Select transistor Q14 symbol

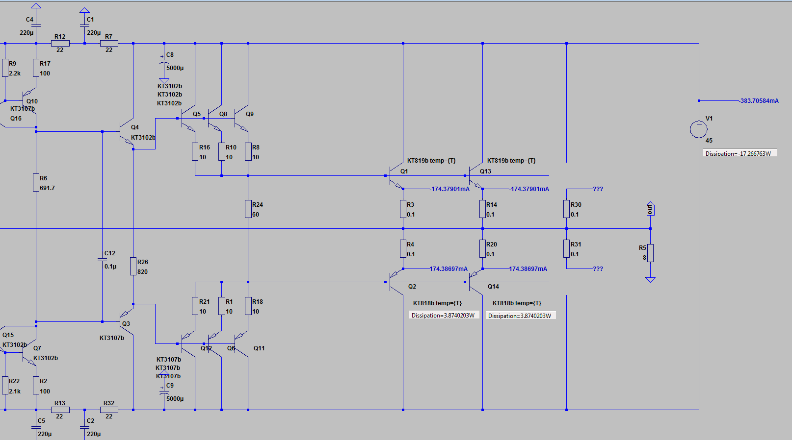pyautogui.click(x=475, y=282)
